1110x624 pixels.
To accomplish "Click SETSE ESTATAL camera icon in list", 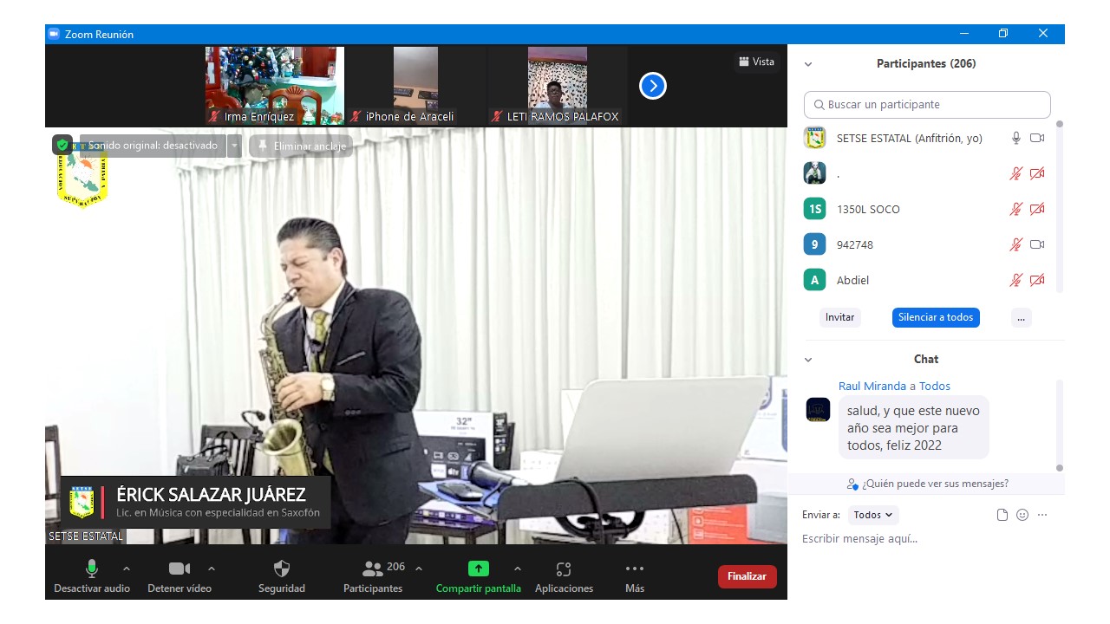I will [1037, 138].
